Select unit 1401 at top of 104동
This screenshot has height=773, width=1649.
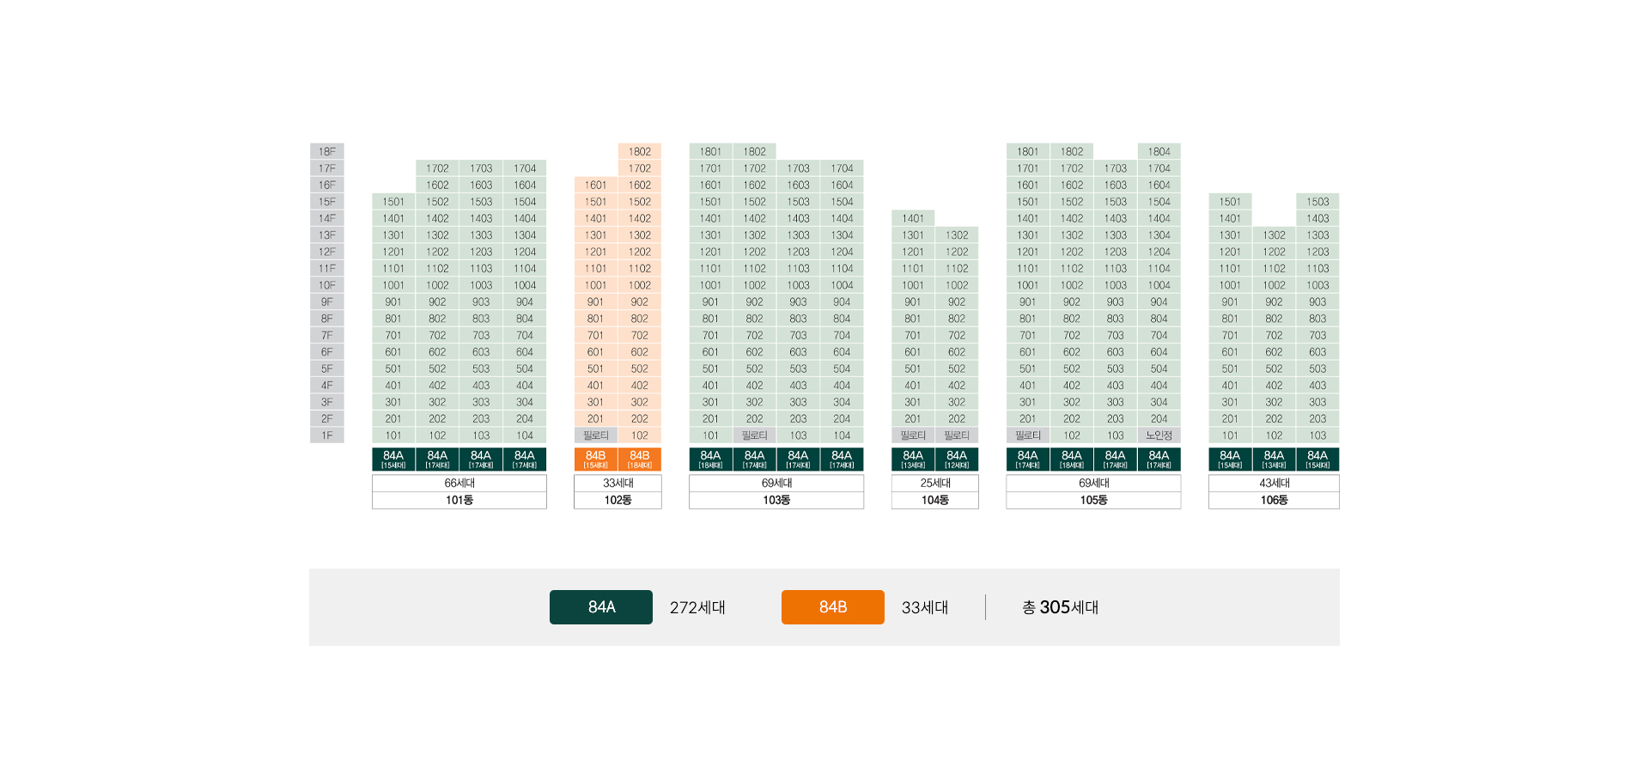coord(912,218)
